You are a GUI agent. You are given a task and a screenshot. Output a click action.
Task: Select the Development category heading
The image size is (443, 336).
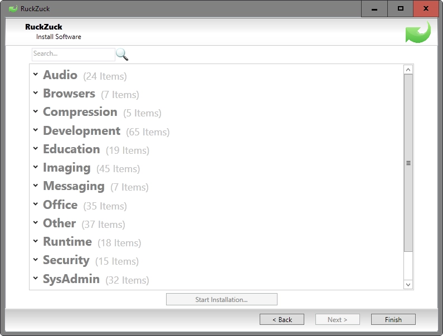(x=82, y=131)
